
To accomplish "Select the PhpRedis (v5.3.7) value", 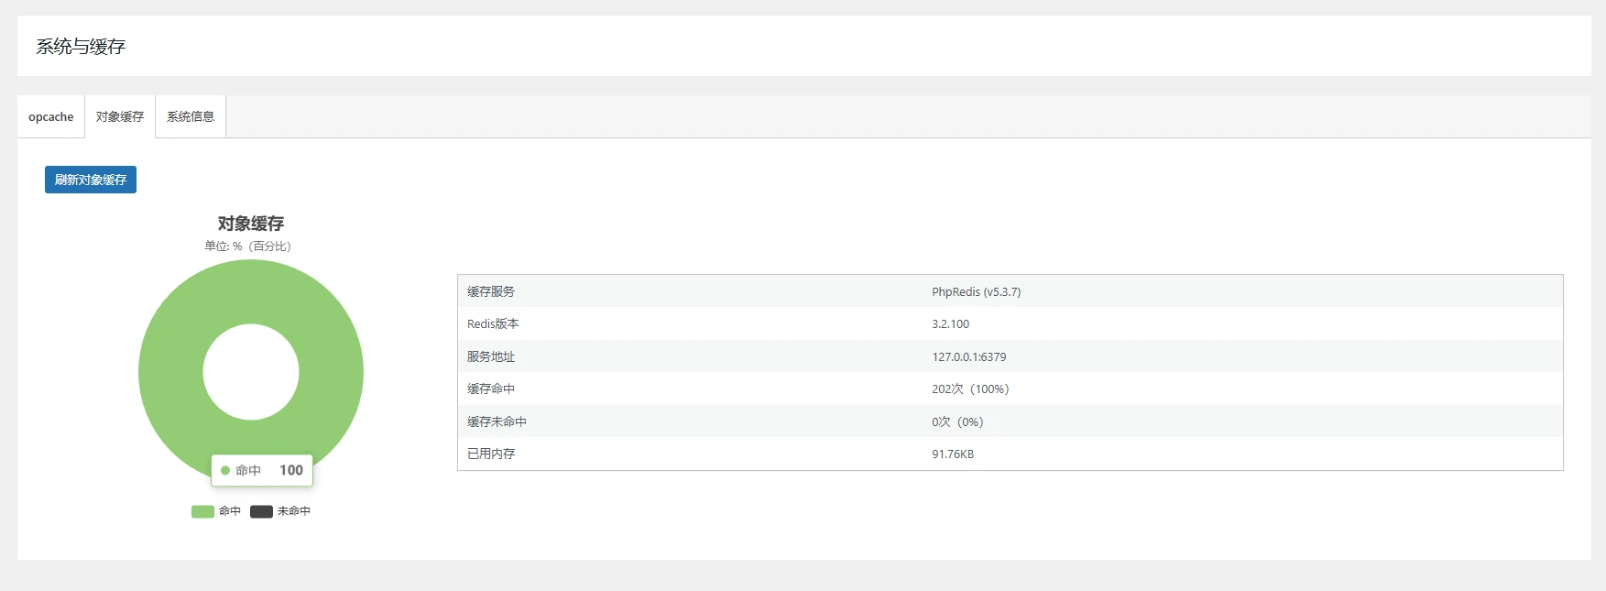I will [x=976, y=291].
